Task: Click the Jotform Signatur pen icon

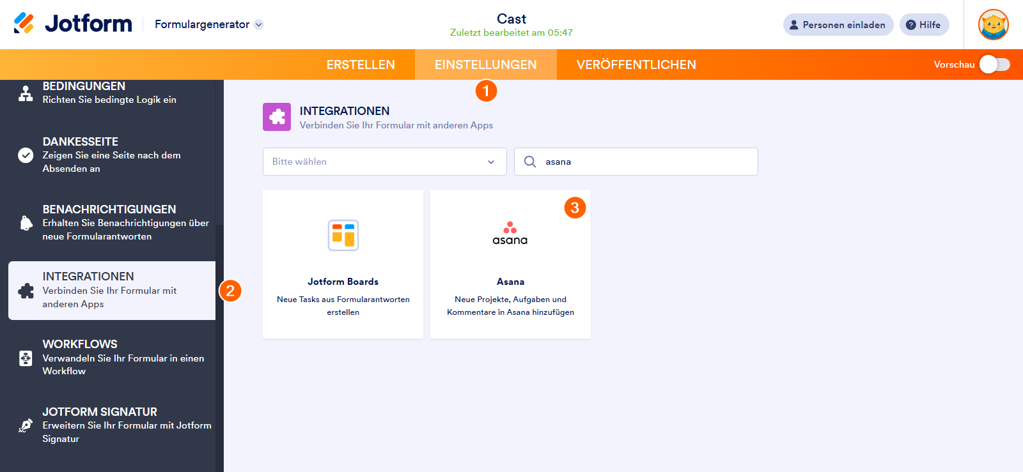Action: (x=26, y=425)
